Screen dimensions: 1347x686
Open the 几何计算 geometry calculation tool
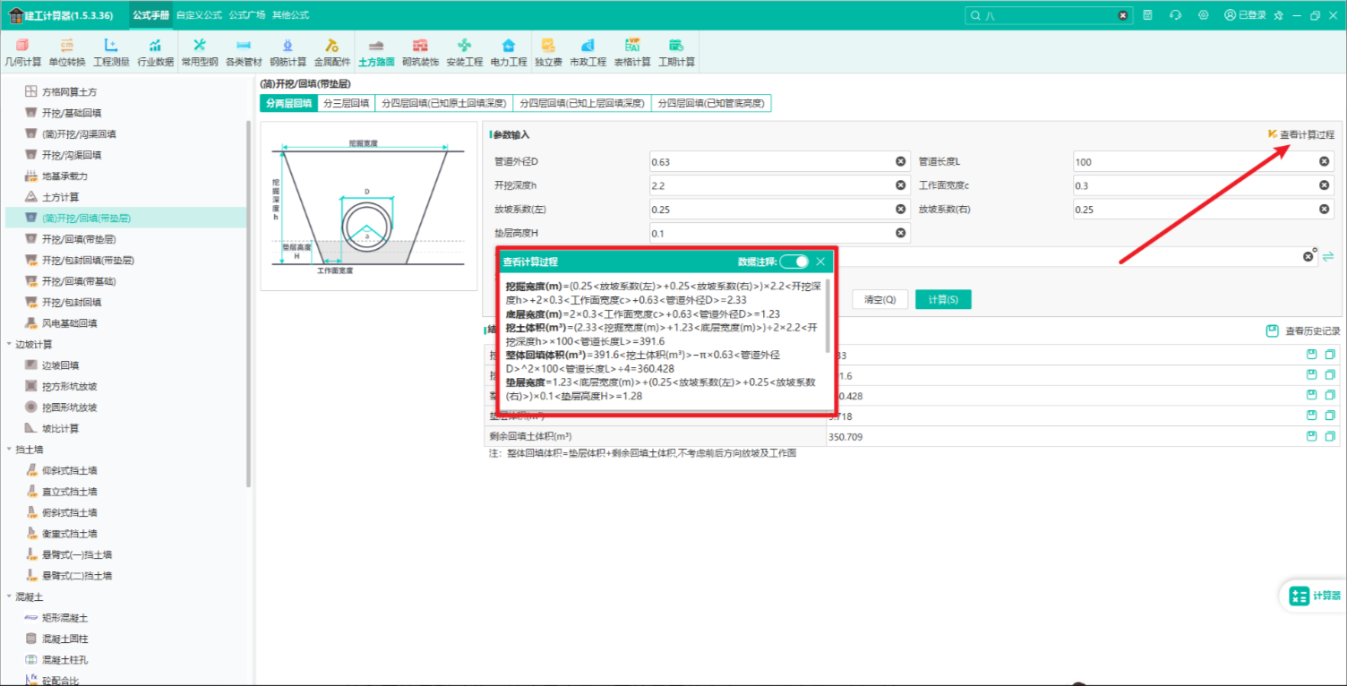(23, 53)
